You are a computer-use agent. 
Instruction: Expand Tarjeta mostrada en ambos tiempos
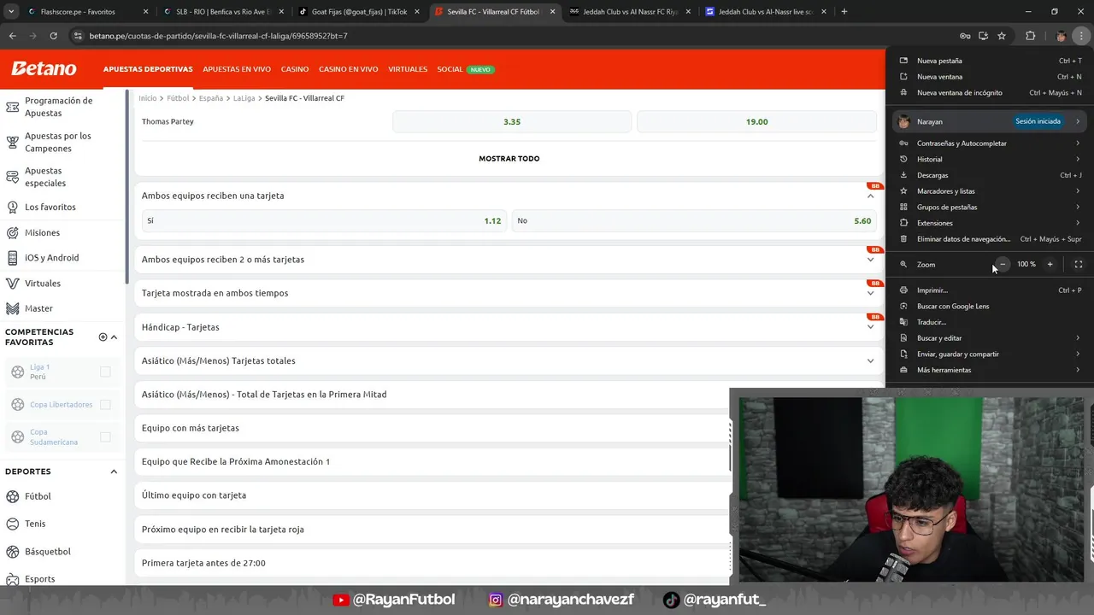[870, 293]
